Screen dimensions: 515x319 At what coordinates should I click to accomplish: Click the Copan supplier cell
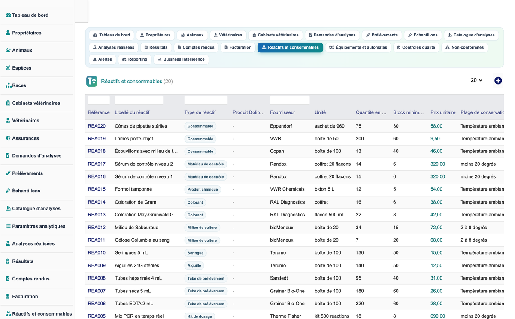pyautogui.click(x=277, y=152)
